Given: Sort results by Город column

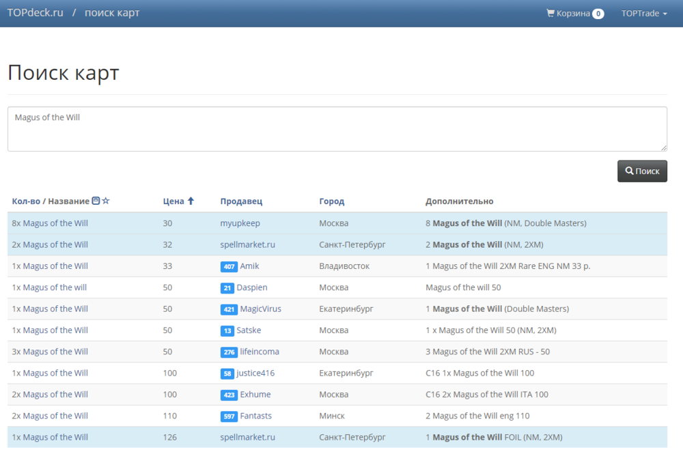Looking at the screenshot, I should click(x=331, y=201).
